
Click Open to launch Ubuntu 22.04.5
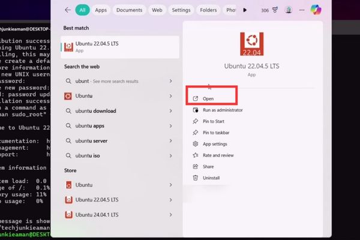[209, 98]
